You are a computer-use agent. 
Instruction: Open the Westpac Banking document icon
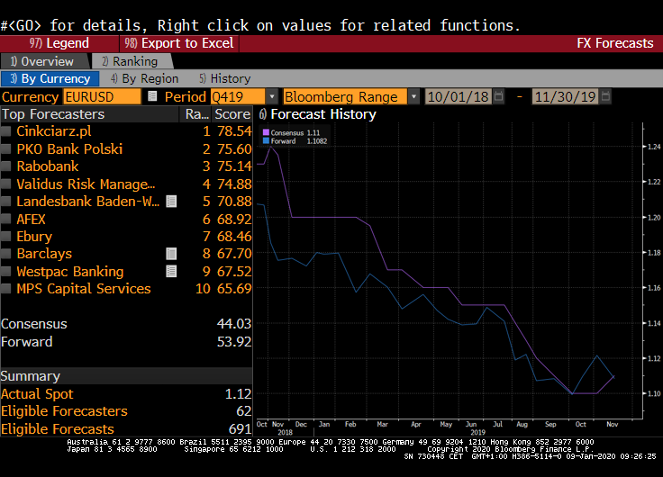tap(171, 272)
